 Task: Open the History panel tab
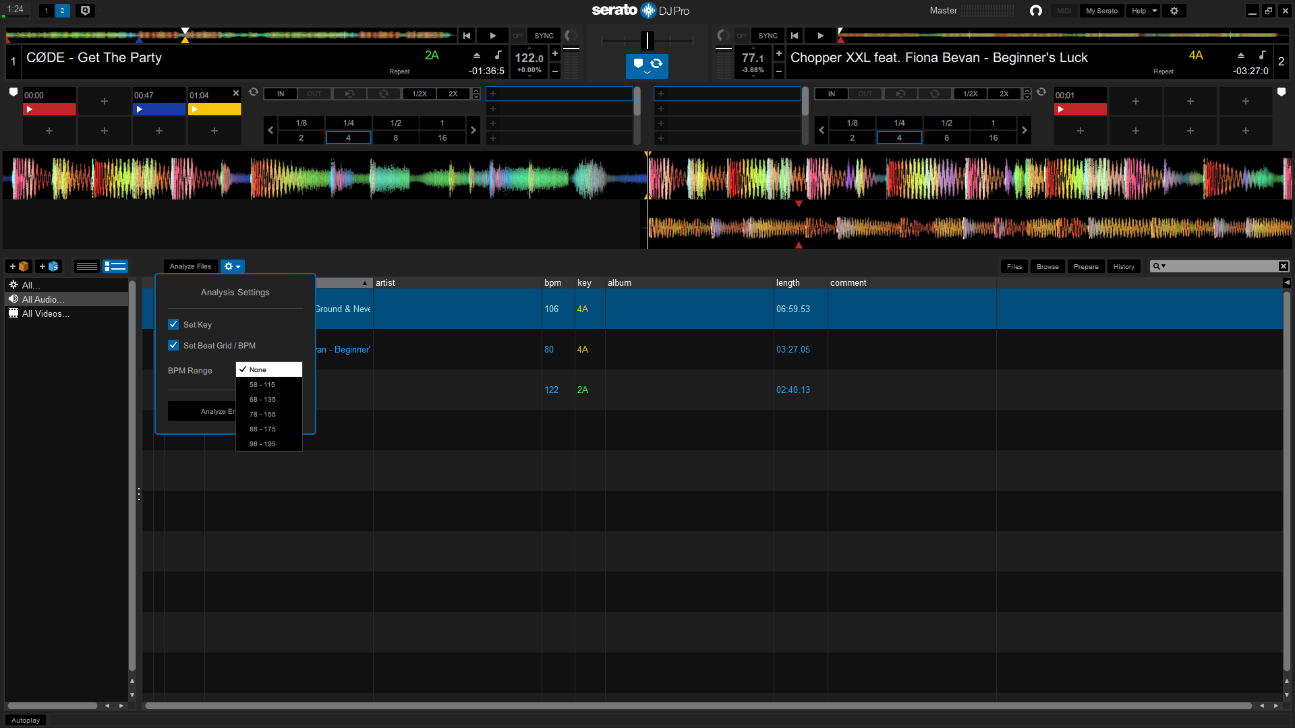click(1124, 266)
